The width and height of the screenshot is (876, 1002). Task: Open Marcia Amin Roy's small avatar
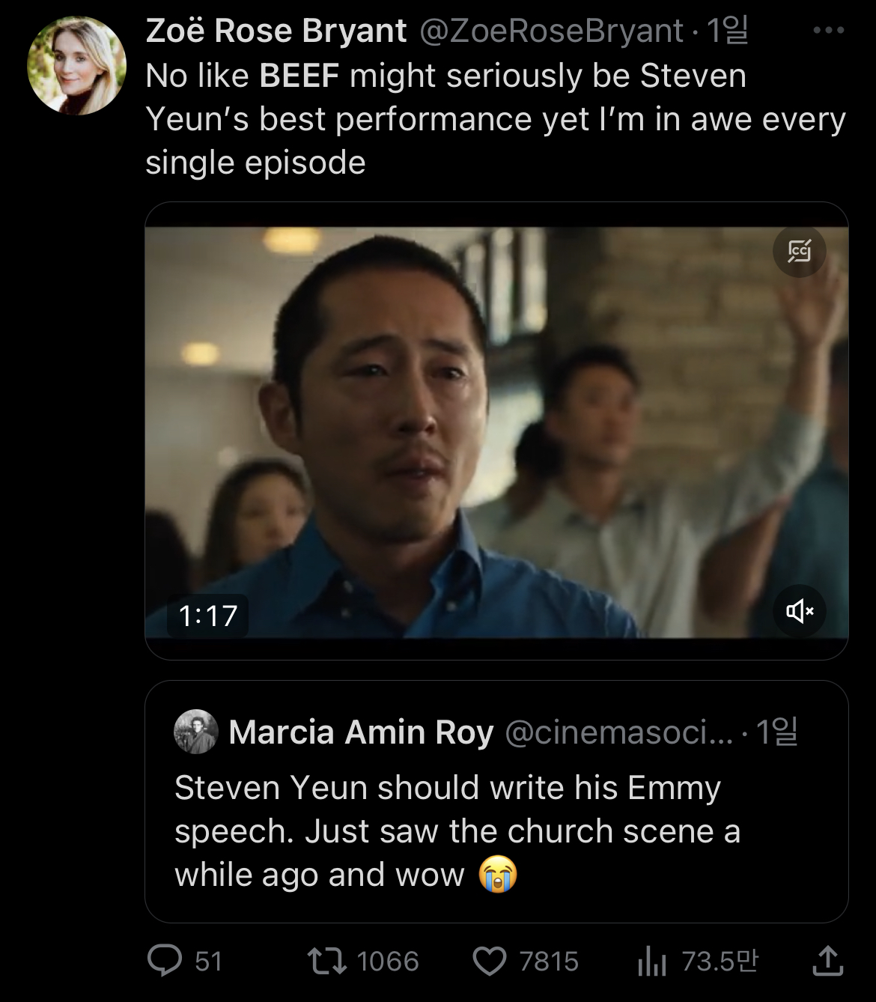(195, 732)
